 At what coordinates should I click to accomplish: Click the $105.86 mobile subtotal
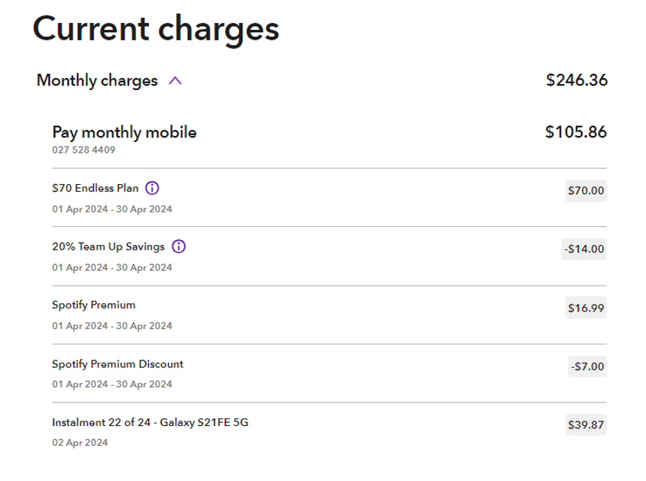click(576, 132)
